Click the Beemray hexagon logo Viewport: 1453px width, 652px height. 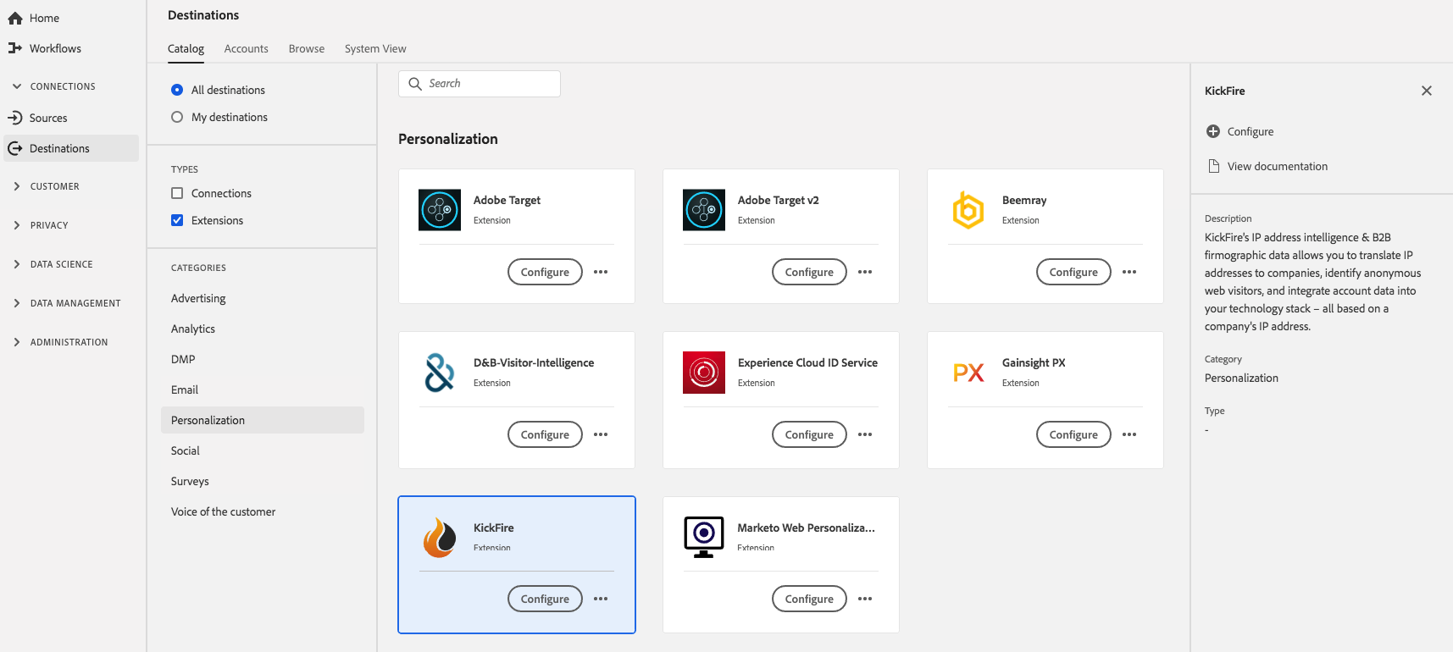point(968,210)
